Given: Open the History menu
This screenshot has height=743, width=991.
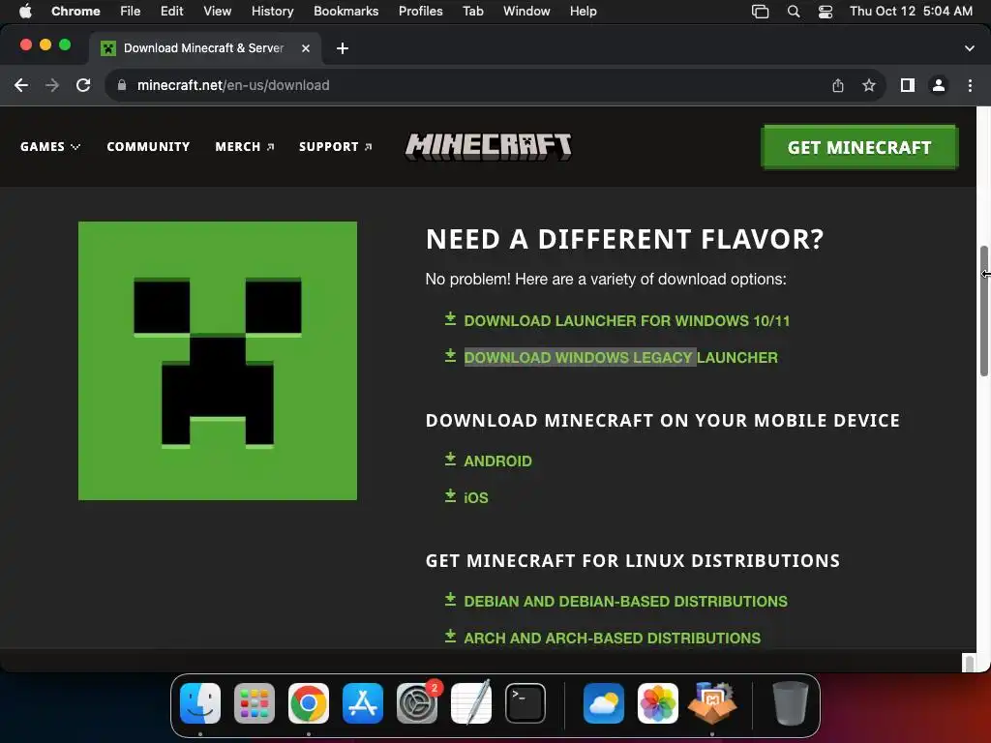Looking at the screenshot, I should pyautogui.click(x=272, y=12).
